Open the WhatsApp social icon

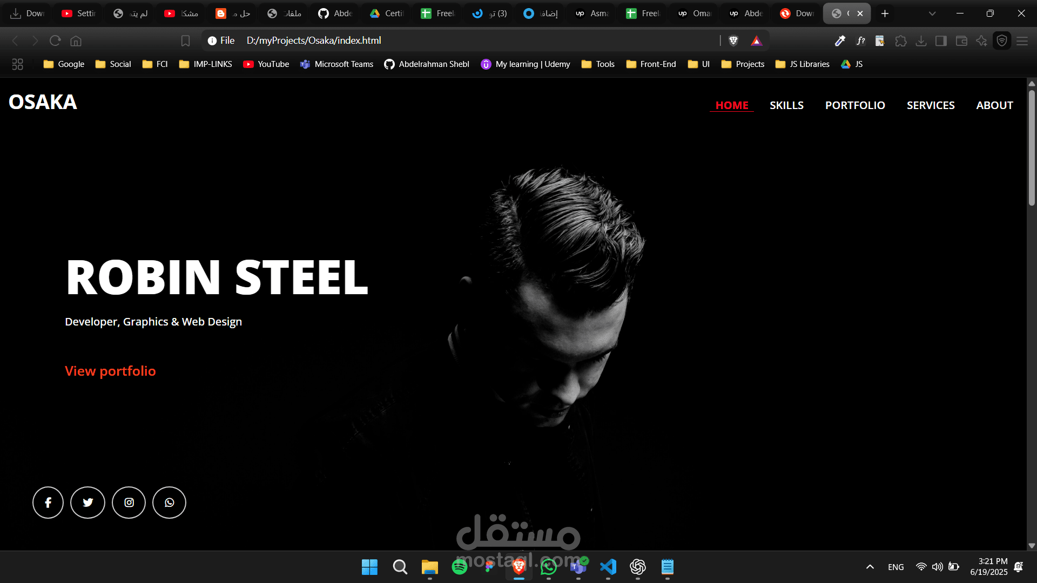tap(169, 503)
